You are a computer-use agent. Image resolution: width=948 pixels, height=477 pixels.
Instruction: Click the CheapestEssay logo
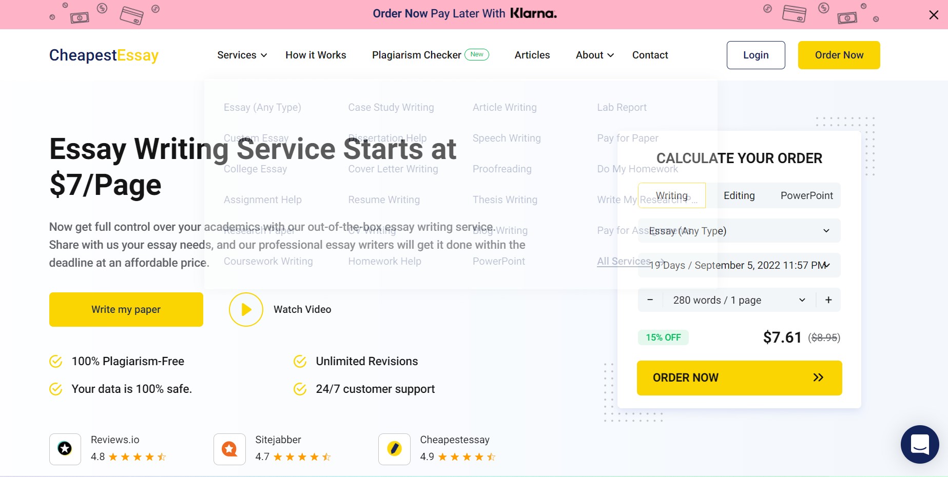[104, 55]
